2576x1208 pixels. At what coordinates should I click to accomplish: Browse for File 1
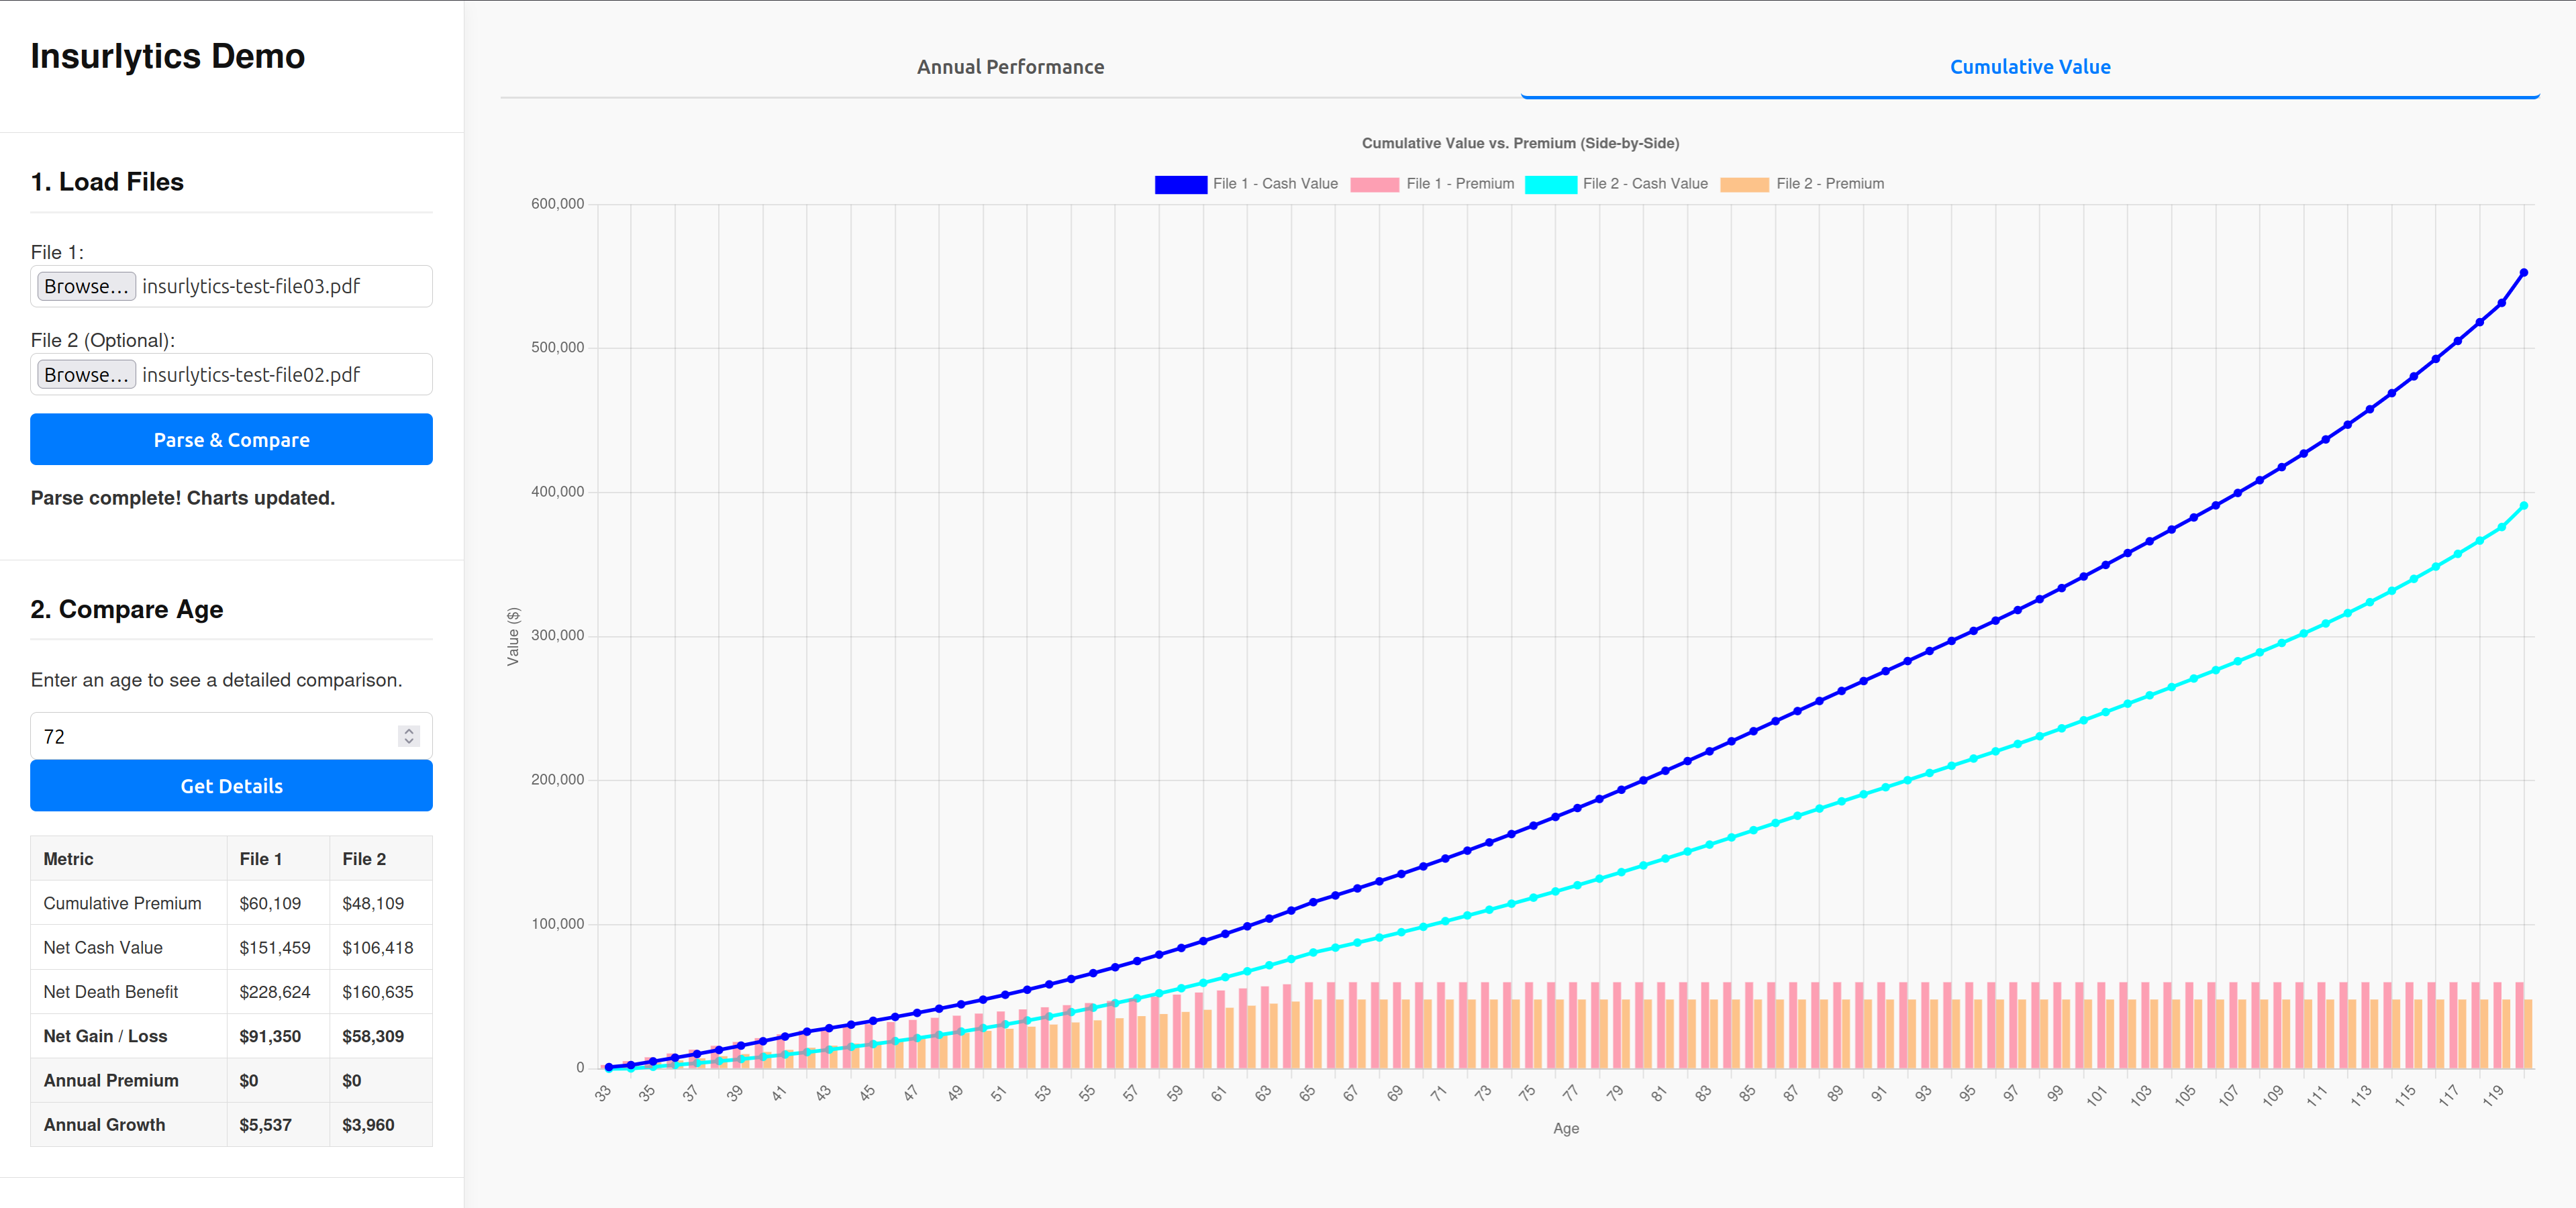86,286
